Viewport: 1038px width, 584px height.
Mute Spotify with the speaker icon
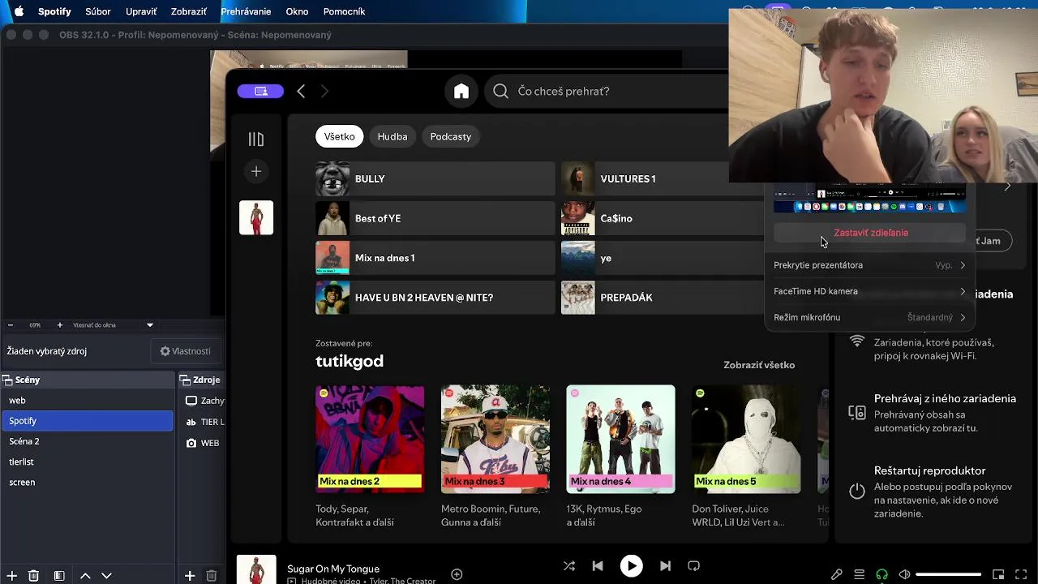[x=904, y=574]
